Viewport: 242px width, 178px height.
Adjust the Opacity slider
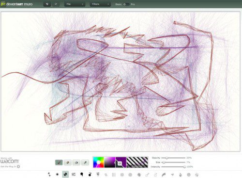click(x=173, y=158)
